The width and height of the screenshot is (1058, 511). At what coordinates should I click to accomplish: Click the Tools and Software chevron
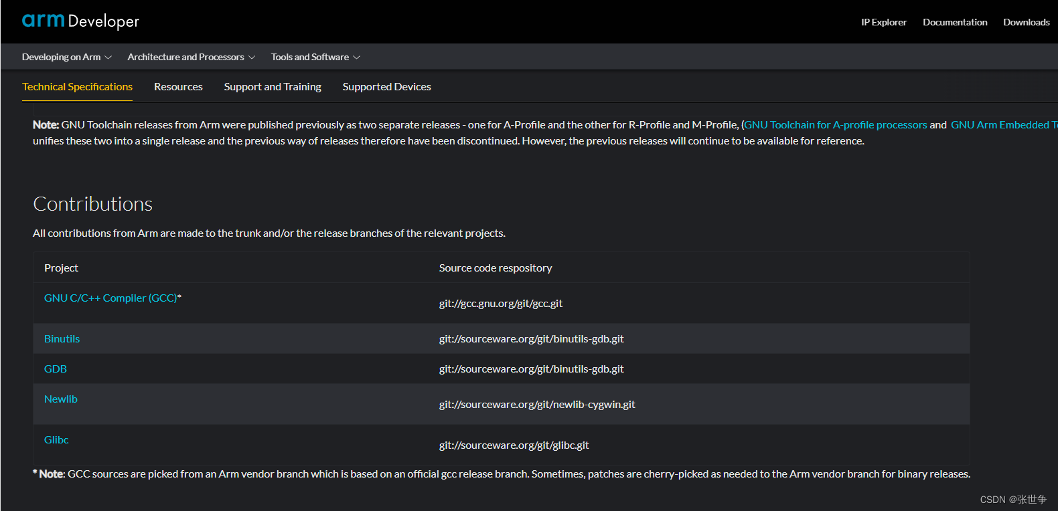[356, 58]
